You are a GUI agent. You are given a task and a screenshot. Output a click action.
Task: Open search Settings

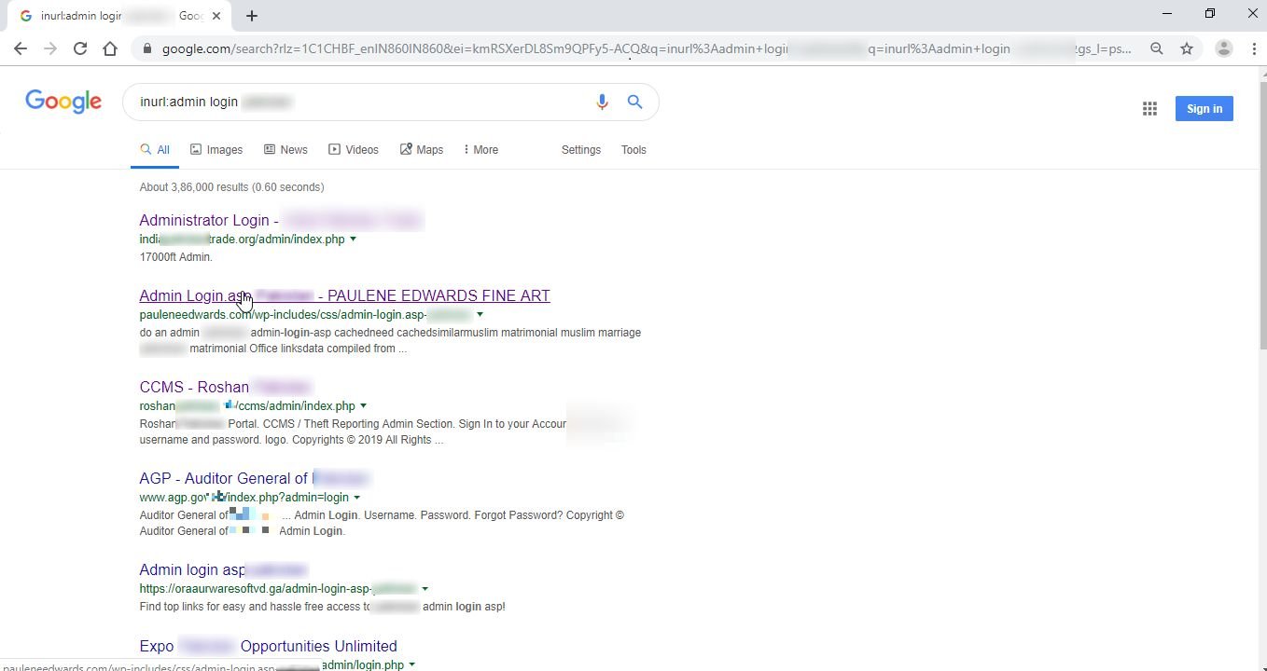pos(581,150)
